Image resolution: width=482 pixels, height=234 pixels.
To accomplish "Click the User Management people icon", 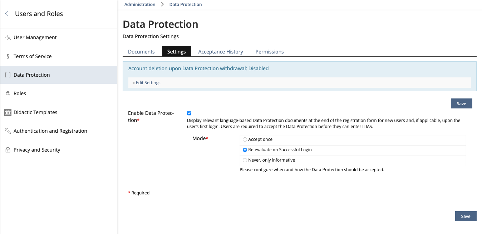I will 8,37.
